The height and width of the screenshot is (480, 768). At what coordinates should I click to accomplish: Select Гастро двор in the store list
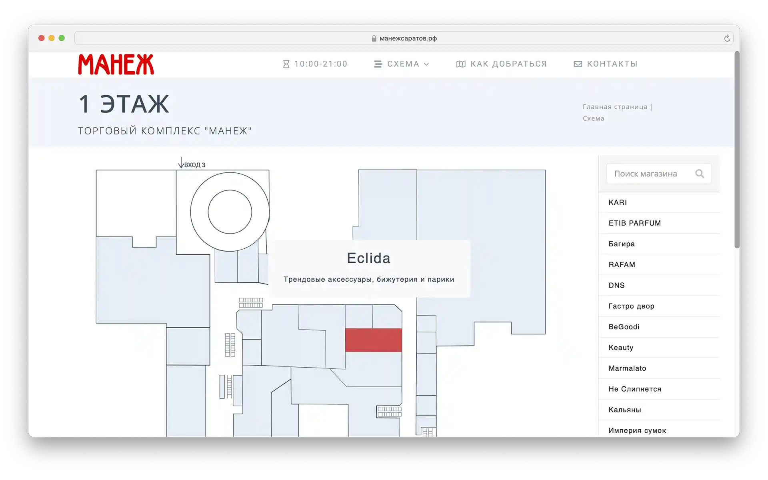[659, 306]
